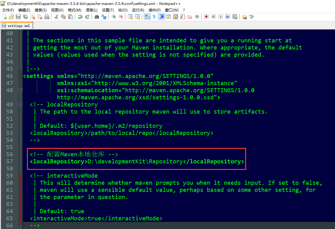Collapse the fold marker at line 48
This screenshot has height=229, width=335.
pos(21,90)
